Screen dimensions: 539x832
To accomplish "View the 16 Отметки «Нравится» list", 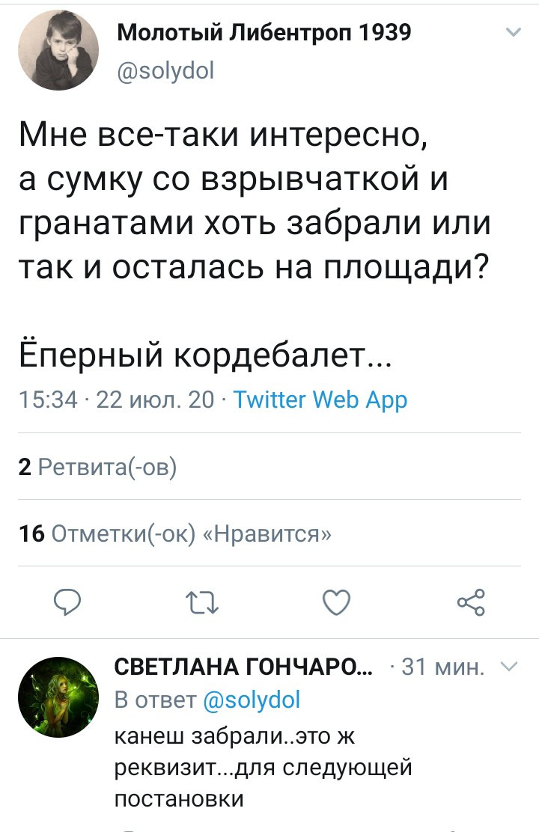I will (175, 534).
